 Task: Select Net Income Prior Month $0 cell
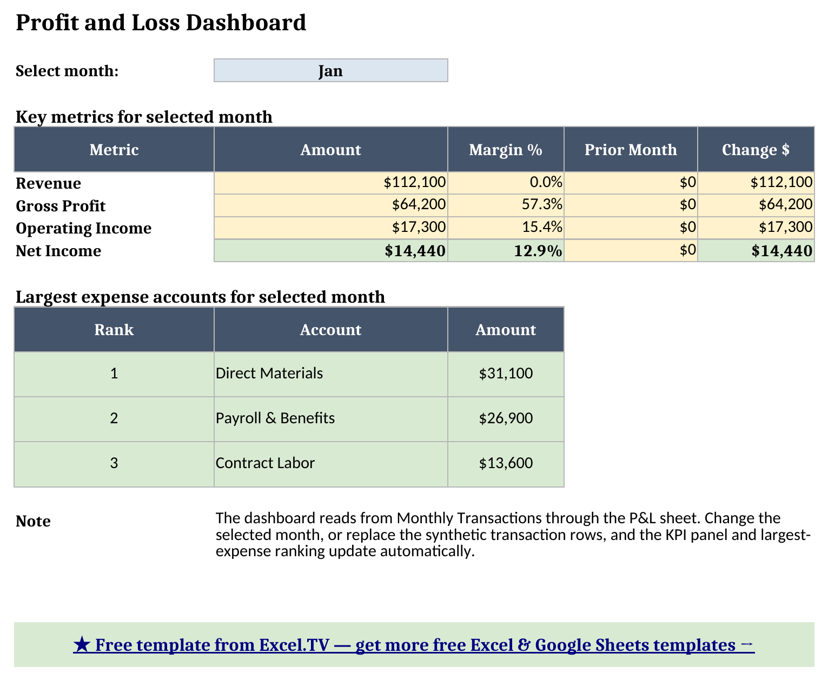pyautogui.click(x=631, y=250)
